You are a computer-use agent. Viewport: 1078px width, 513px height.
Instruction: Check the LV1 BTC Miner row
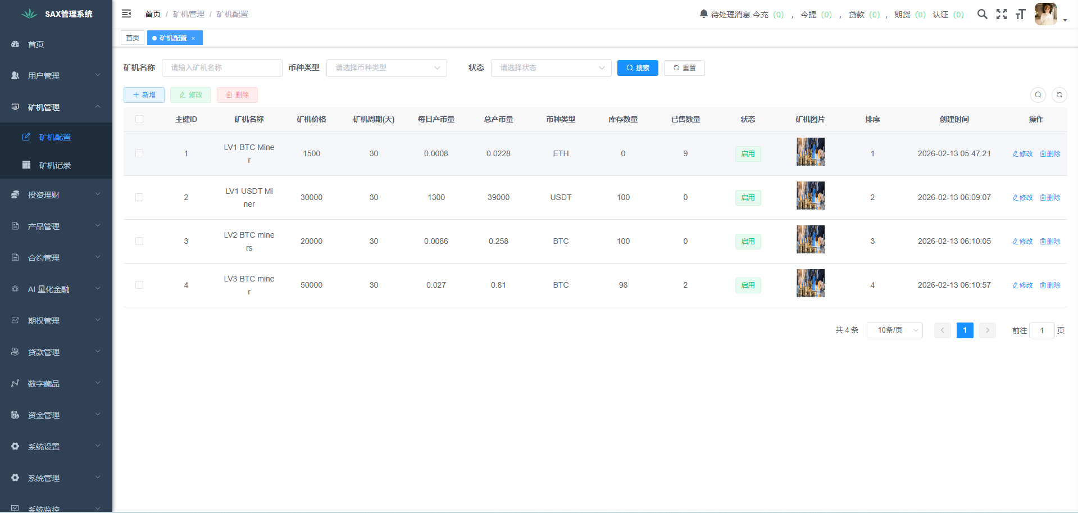139,153
